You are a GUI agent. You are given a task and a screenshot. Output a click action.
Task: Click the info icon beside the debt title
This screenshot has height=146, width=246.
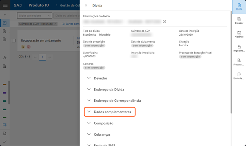pos(164,21)
